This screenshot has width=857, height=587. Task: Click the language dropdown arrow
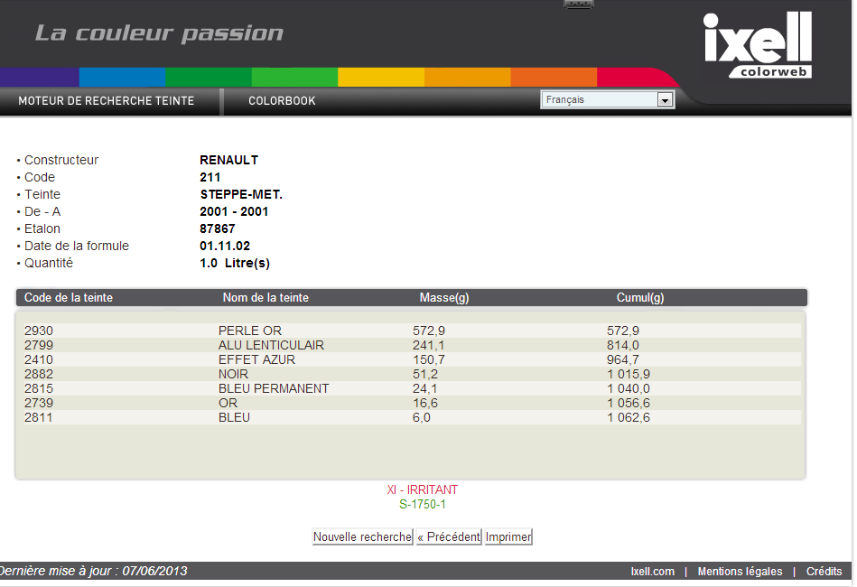(666, 100)
